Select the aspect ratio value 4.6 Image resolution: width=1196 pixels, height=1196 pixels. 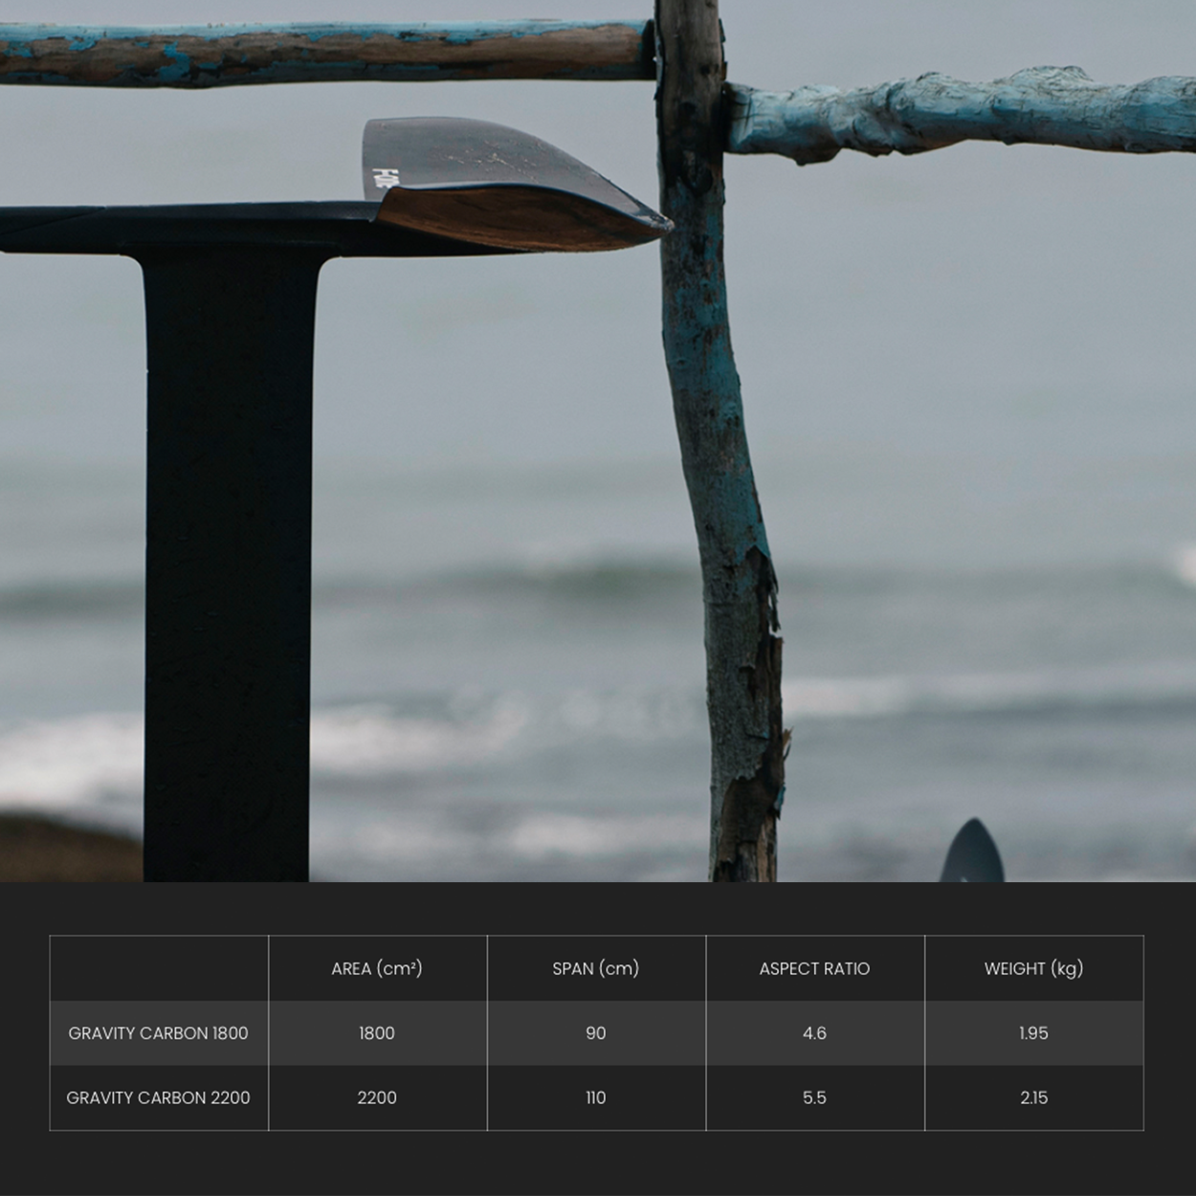(x=814, y=1033)
